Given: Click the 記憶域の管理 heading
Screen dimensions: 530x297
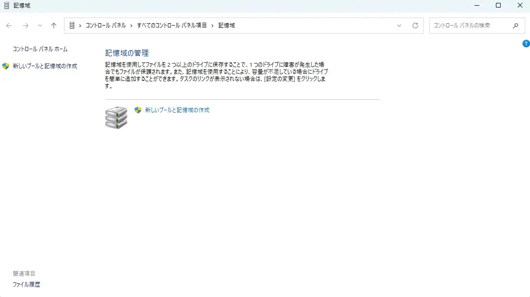Looking at the screenshot, I should tap(127, 53).
